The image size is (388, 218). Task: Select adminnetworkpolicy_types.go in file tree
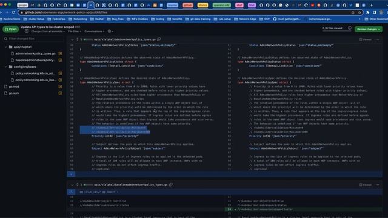point(35,53)
